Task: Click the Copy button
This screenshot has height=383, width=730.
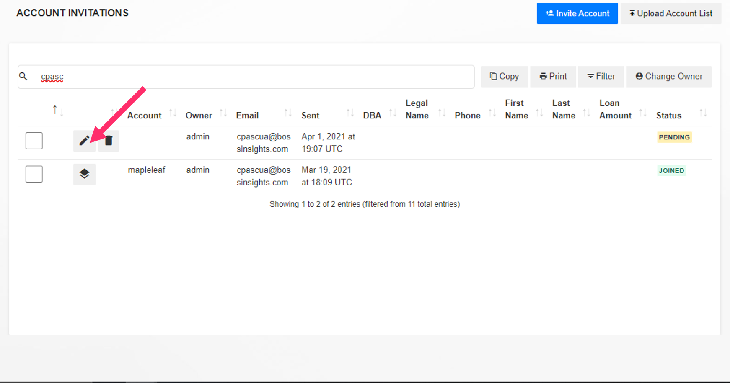Action: pyautogui.click(x=504, y=77)
